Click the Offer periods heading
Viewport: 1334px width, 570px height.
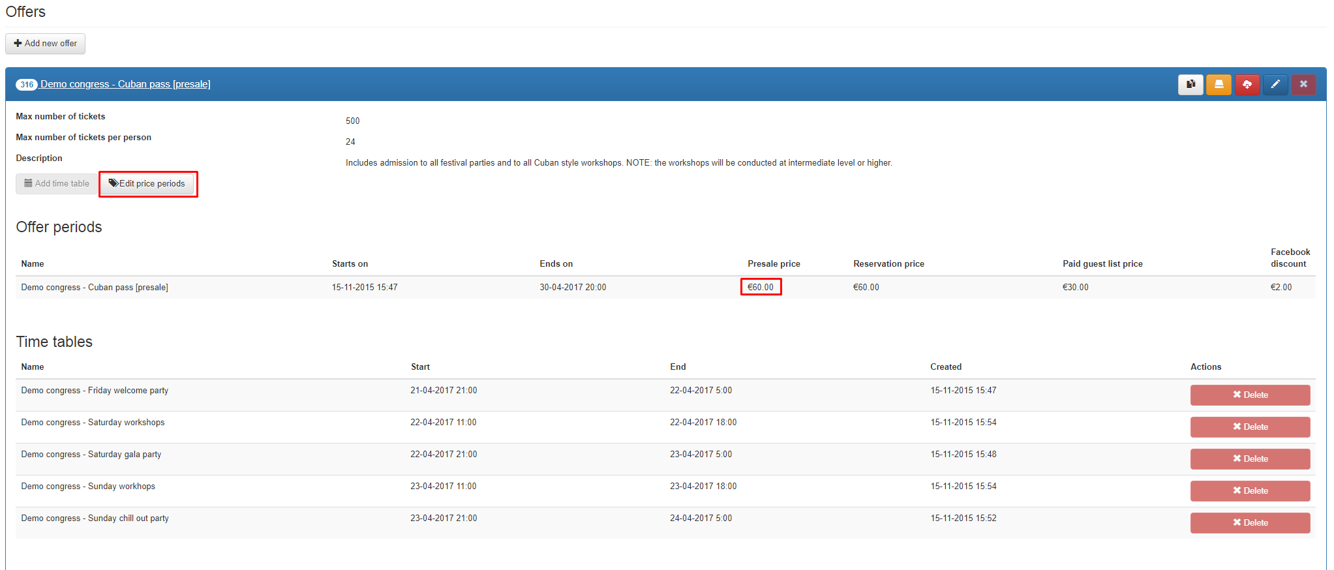(59, 227)
